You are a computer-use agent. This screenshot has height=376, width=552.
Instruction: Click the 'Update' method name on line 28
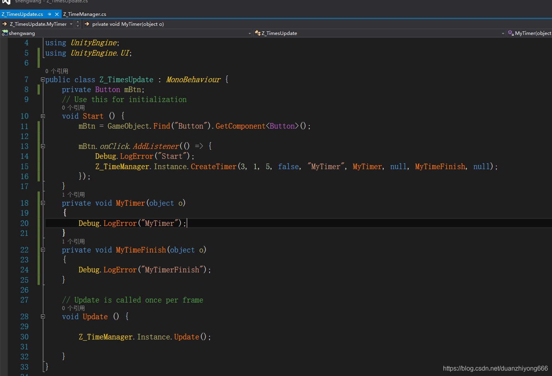click(x=95, y=316)
